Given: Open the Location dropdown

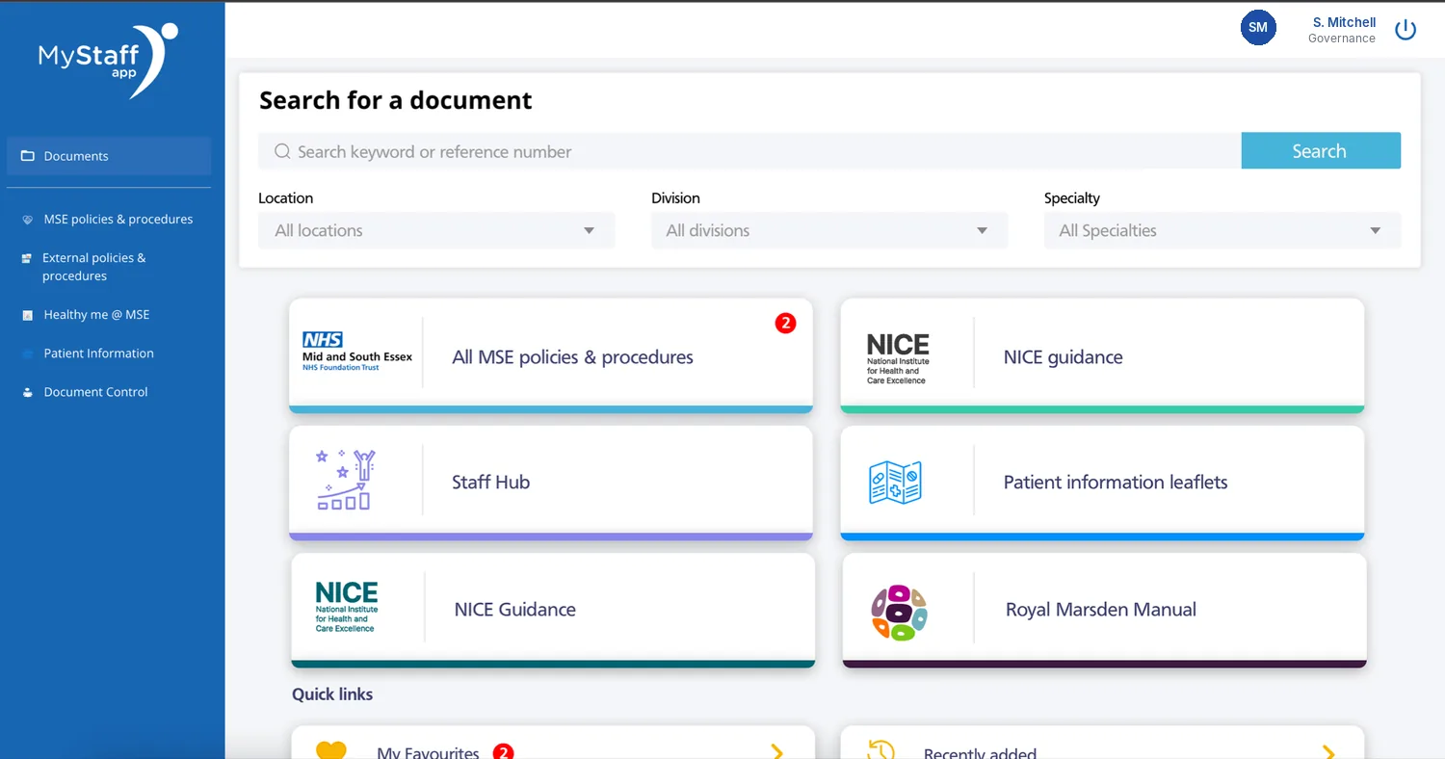Looking at the screenshot, I should pyautogui.click(x=436, y=230).
